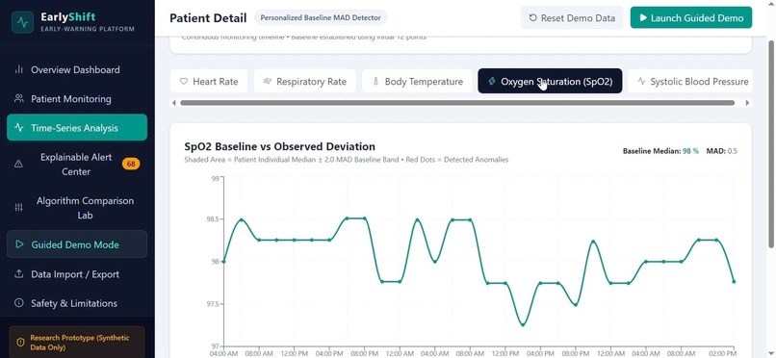Image resolution: width=776 pixels, height=358 pixels.
Task: Open Overview Dashboard in the sidebar
Action: point(77,69)
